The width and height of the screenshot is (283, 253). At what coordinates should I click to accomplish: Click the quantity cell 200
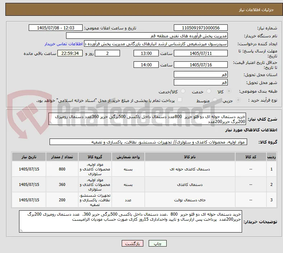point(62,200)
